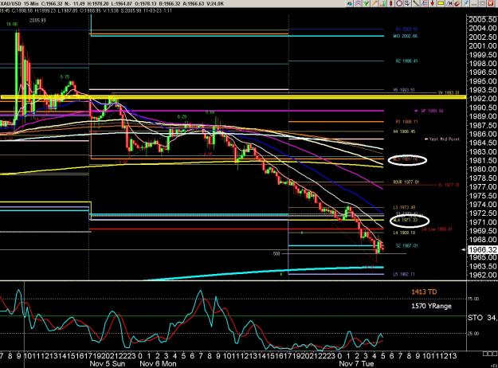Click the STO 34 stochastic value label

click(x=482, y=318)
